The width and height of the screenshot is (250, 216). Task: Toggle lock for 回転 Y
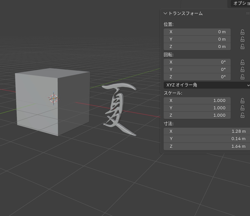pos(242,70)
